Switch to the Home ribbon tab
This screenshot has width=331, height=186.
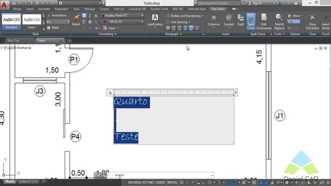(x=17, y=9)
